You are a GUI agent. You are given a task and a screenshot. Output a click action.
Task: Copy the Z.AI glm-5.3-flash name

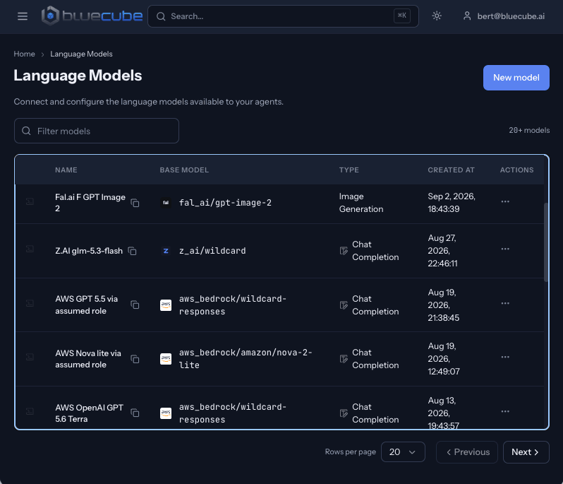click(132, 251)
